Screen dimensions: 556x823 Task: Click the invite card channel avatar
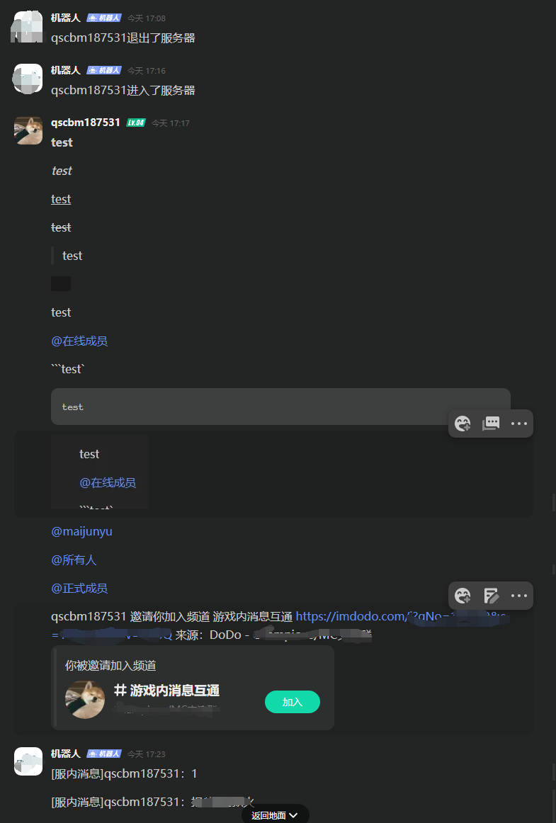[x=85, y=700]
